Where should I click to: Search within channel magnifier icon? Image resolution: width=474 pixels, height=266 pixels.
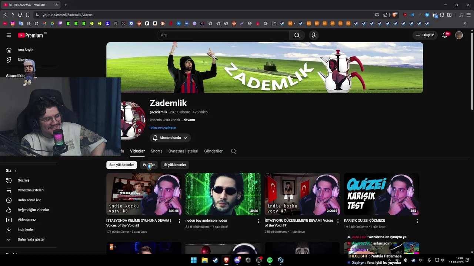pos(233,151)
